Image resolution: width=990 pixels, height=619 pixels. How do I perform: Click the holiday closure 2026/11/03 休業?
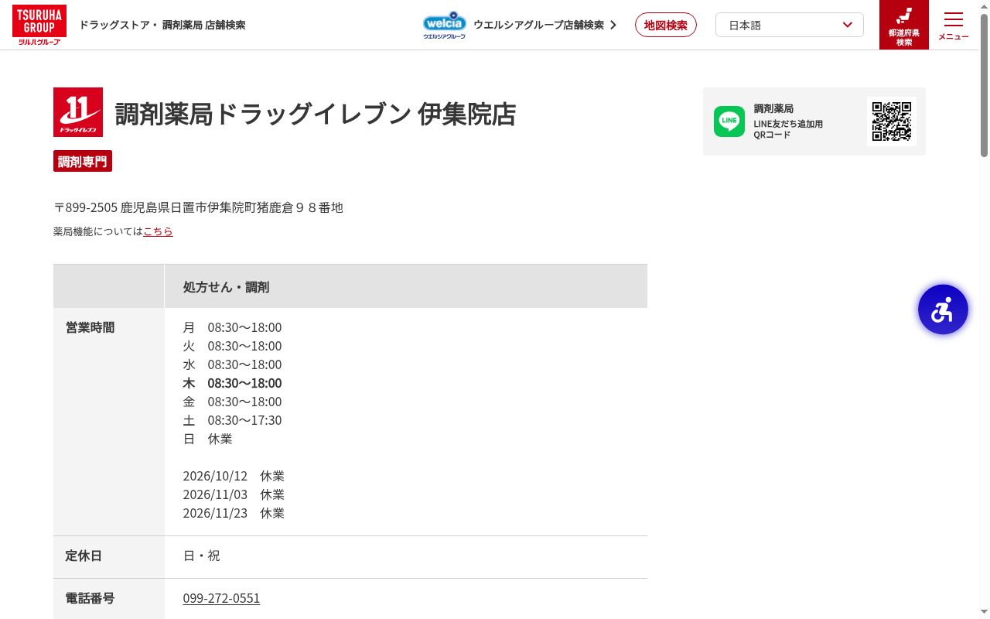pos(234,494)
